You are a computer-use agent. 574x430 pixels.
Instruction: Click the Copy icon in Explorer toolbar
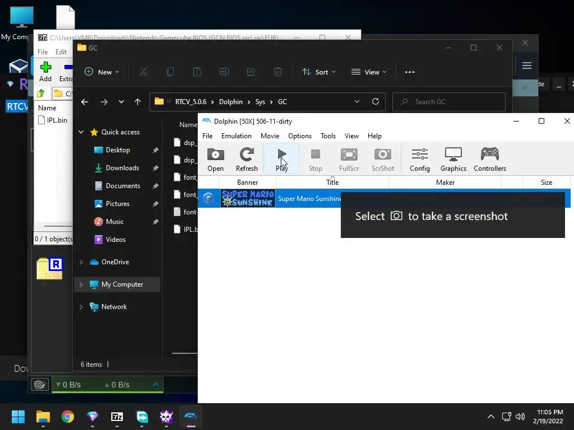point(170,72)
